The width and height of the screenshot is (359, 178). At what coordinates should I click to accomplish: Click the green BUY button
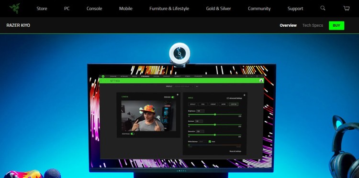point(337,25)
